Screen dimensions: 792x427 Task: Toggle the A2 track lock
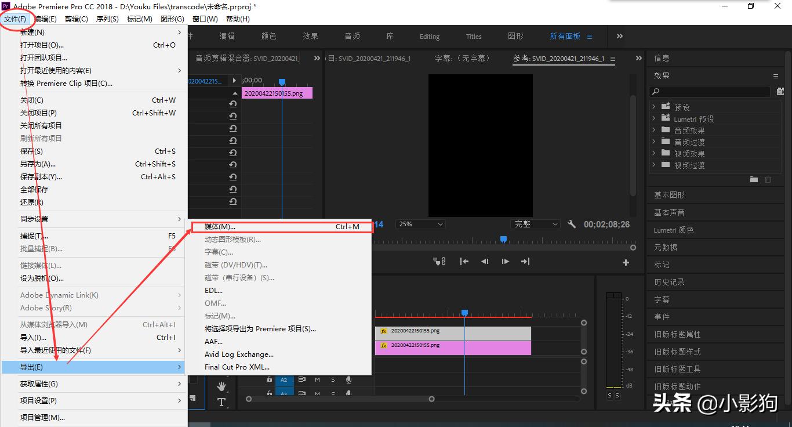[x=270, y=379]
